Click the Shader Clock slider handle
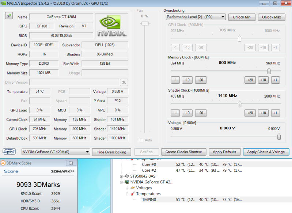The width and height of the screenshot is (292, 213). point(239,104)
